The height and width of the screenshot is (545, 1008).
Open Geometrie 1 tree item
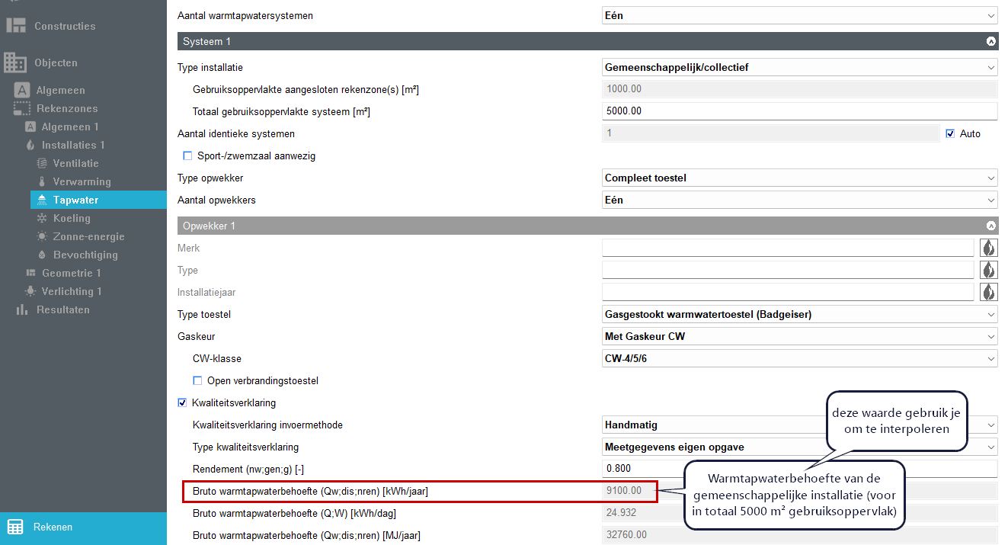tap(71, 273)
